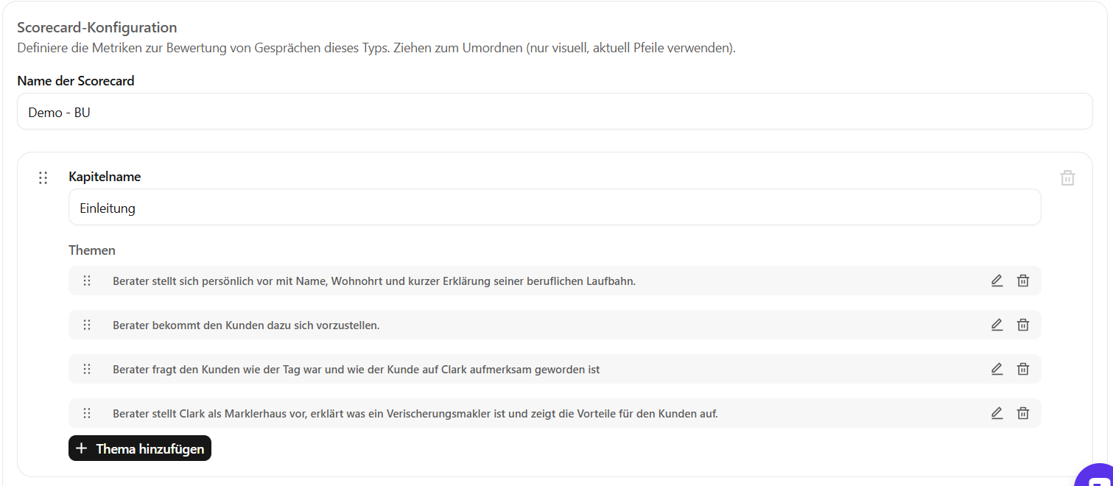Click drag handle of 'Berater stellt Clark als Marklerhaus'
Image resolution: width=1113 pixels, height=486 pixels.
pyautogui.click(x=87, y=413)
